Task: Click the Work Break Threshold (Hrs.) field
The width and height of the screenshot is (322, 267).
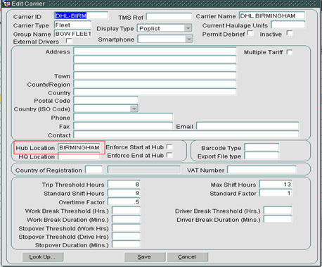Action: pos(126,211)
